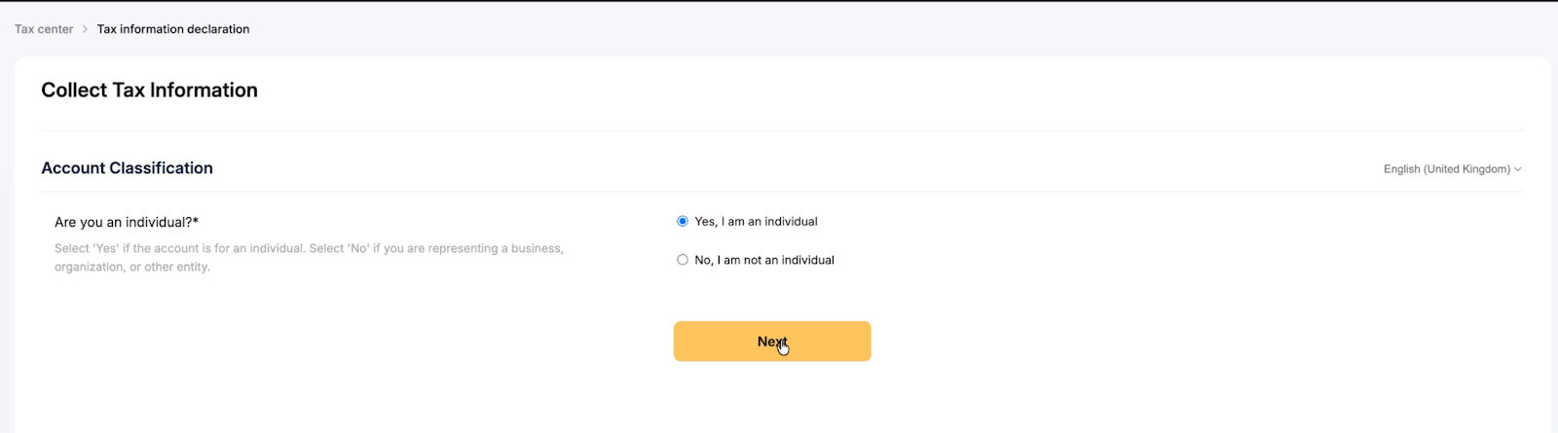Viewport: 1558px width, 433px height.
Task: Click the "Are you an individual?" question label
Action: 123,222
